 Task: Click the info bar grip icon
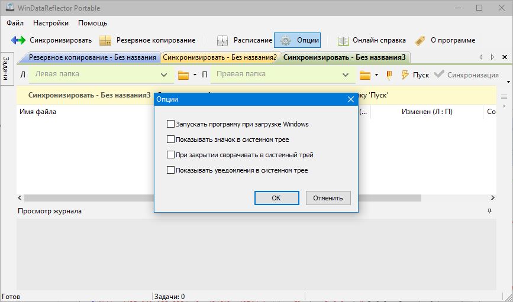[x=504, y=96]
